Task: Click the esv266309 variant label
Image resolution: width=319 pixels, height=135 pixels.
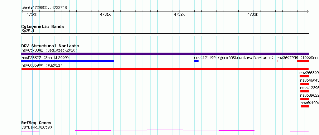Action: tap(309, 73)
